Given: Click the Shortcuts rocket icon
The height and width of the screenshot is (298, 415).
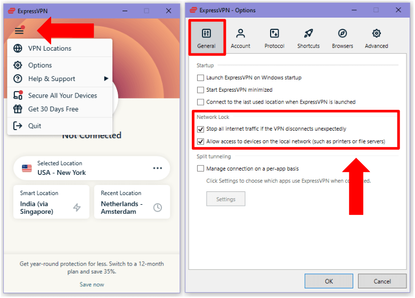Looking at the screenshot, I should tap(308, 34).
